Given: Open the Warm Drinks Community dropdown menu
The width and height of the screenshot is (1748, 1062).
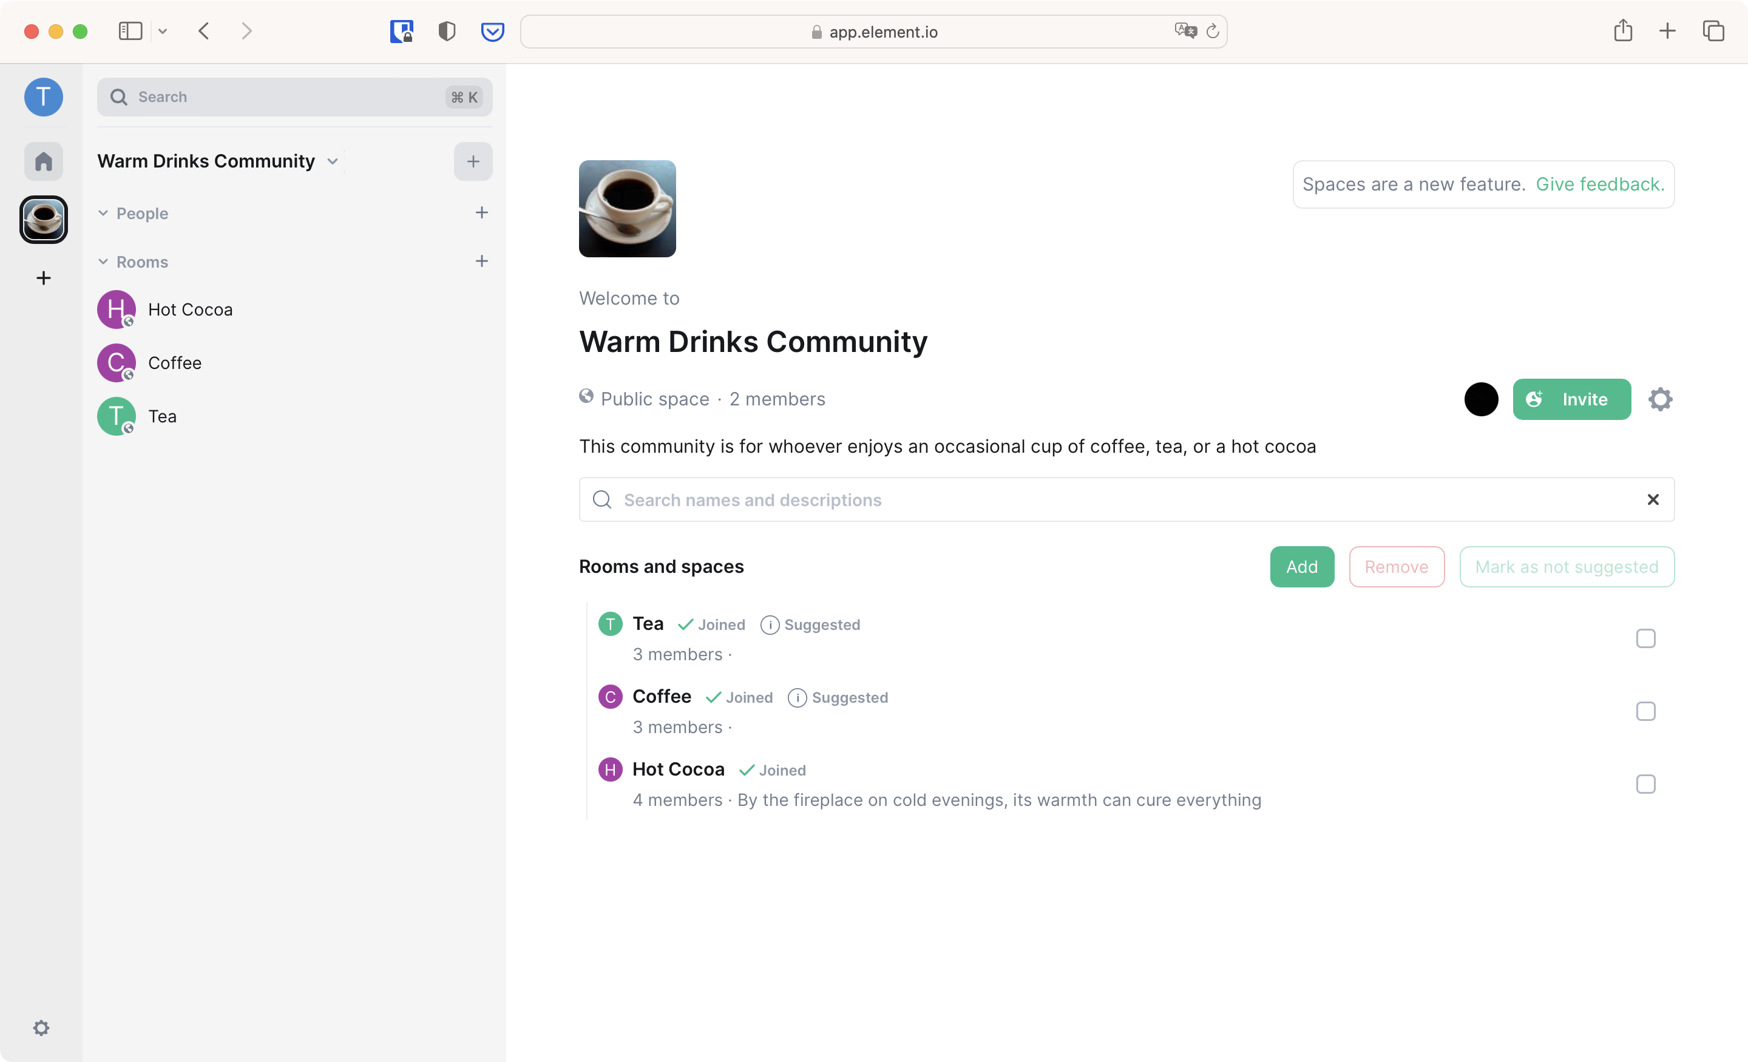Looking at the screenshot, I should [x=333, y=161].
